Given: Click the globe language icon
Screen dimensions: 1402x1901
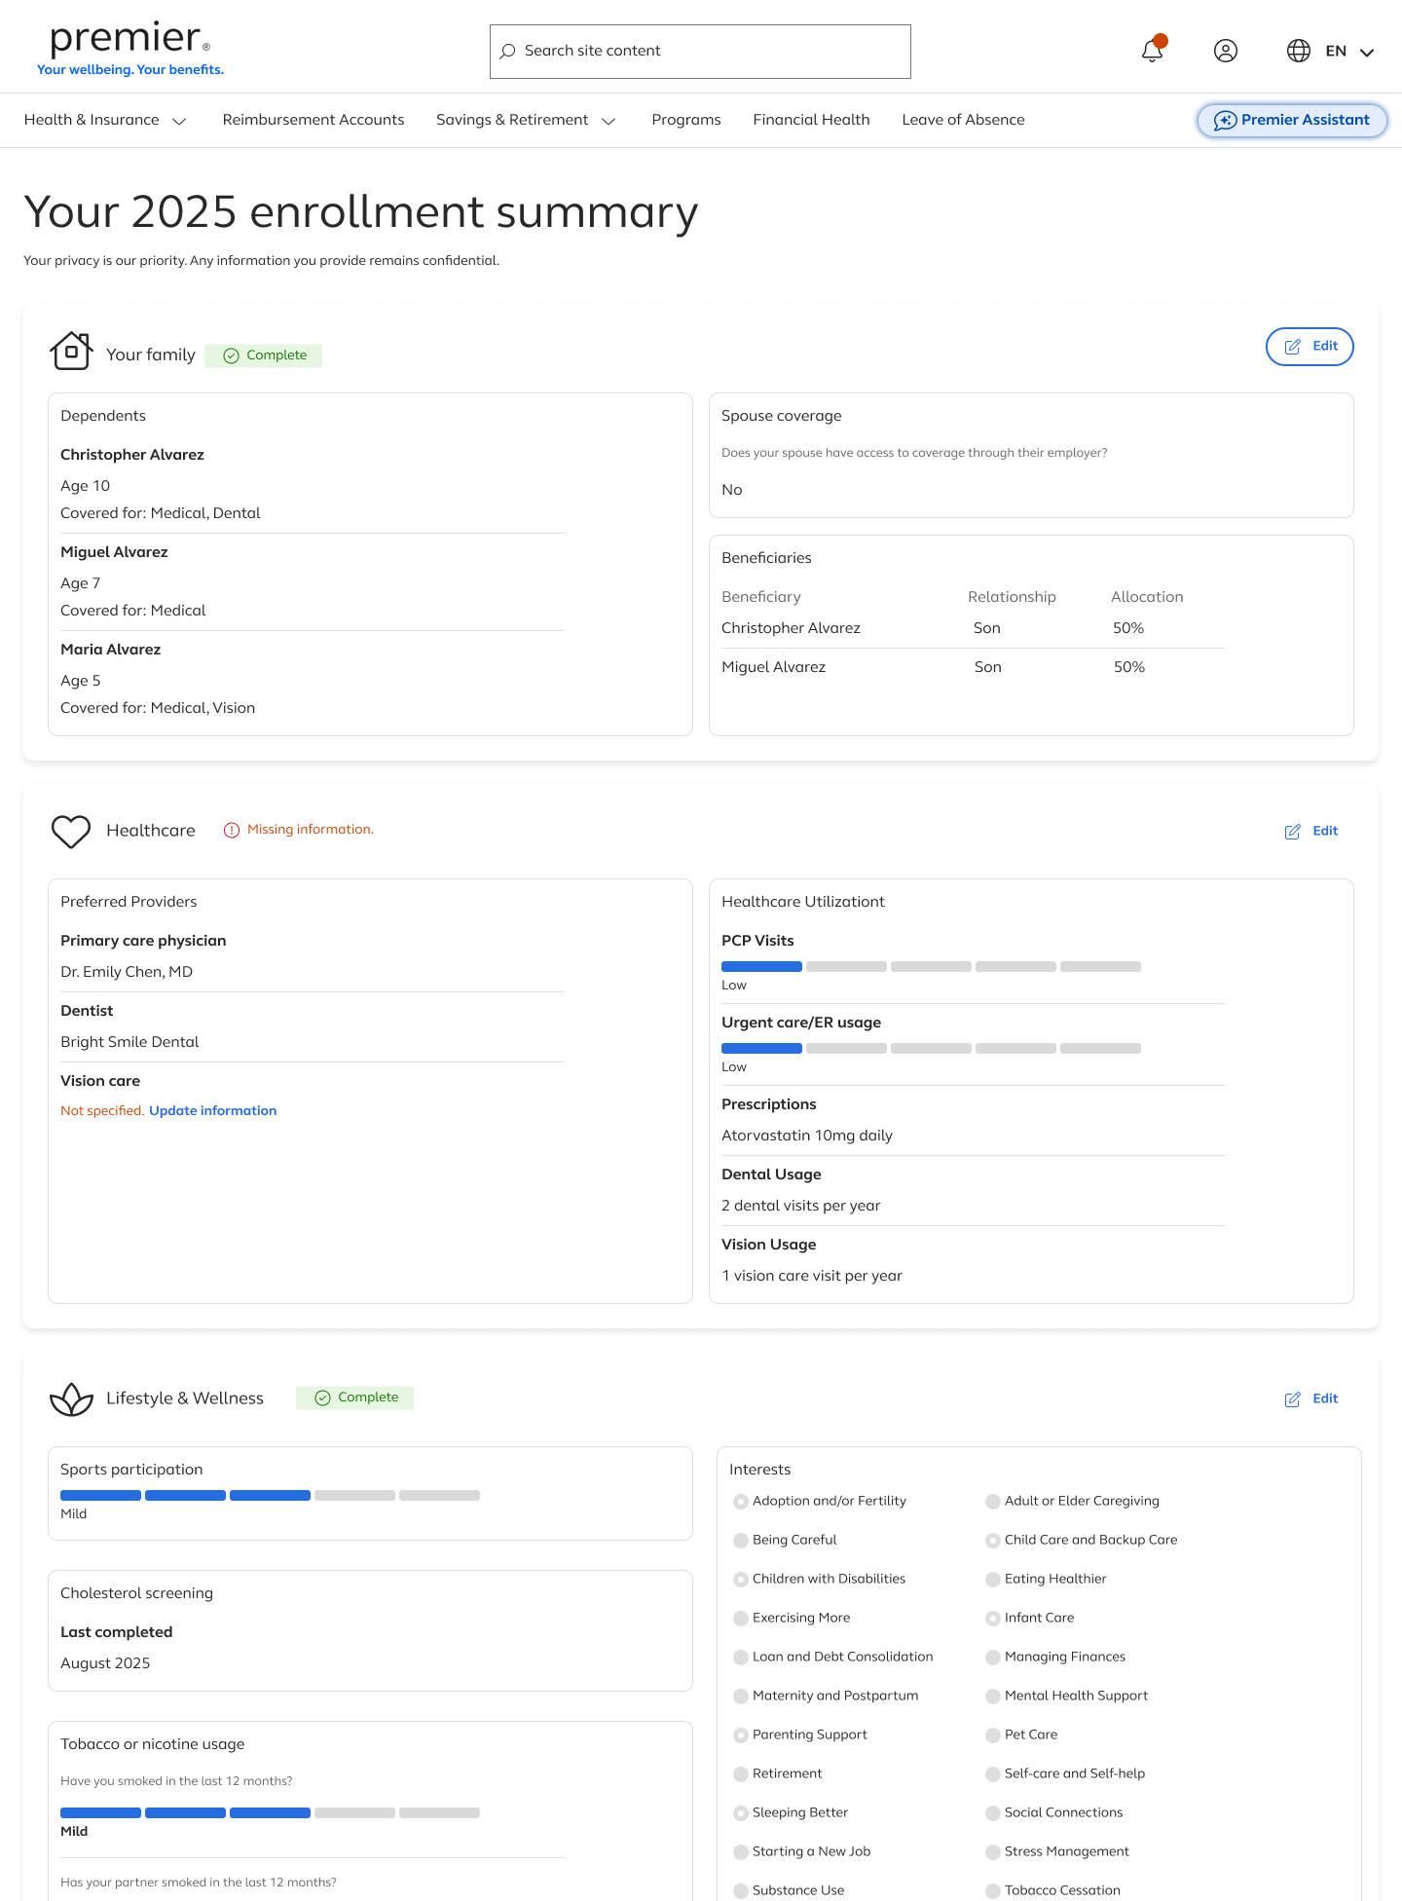Looking at the screenshot, I should click(1299, 51).
